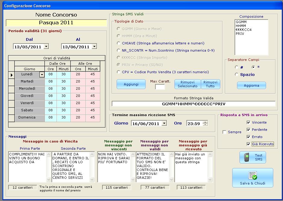This screenshot has height=201, width=283.
Task: Click the mobile phone Test SMS icon
Action: (247, 157)
